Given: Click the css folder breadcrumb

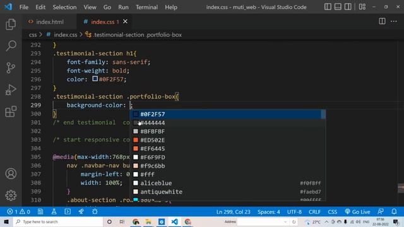Looking at the screenshot, I should point(33,35).
